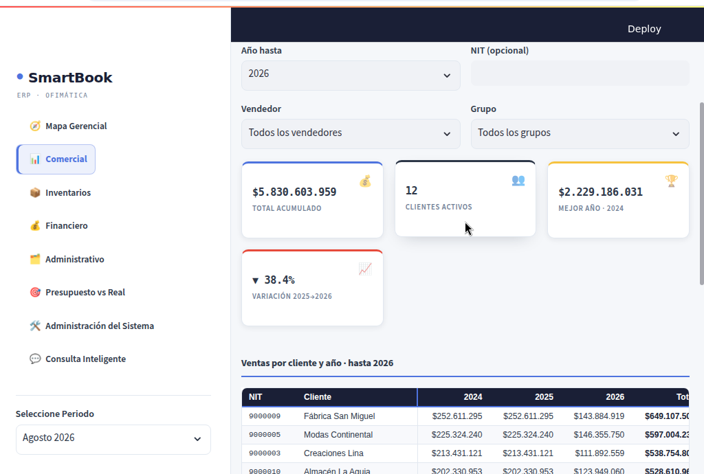The height and width of the screenshot is (474, 704).
Task: Click the NIT (opcional) input field
Action: pyautogui.click(x=580, y=73)
